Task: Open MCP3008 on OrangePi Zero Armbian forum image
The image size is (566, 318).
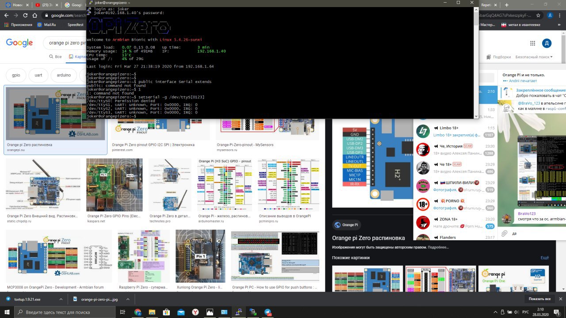Action: (x=55, y=256)
